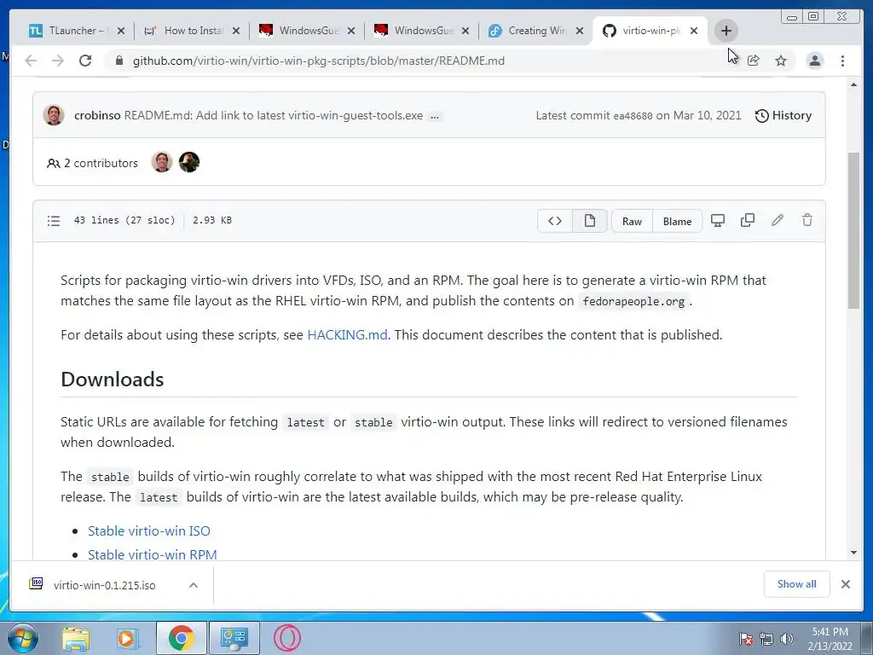Edit this file with pencil icon

[778, 221]
